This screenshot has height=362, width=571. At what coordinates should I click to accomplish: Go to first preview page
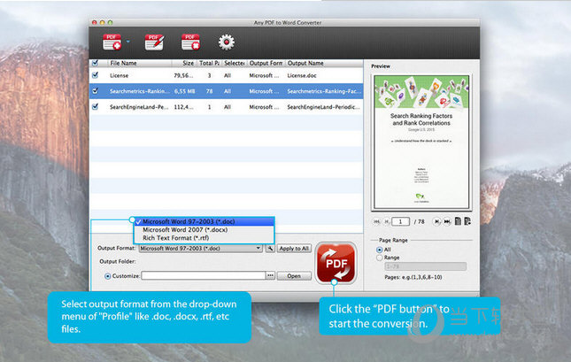[376, 221]
